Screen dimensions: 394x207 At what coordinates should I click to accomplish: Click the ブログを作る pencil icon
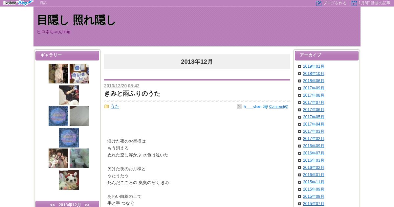[319, 3]
